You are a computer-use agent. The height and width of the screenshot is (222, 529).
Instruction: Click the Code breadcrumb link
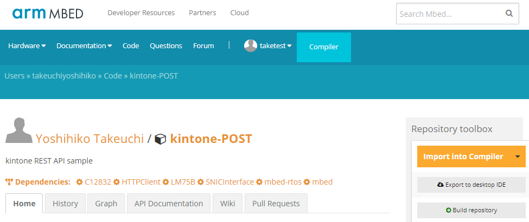coord(113,76)
